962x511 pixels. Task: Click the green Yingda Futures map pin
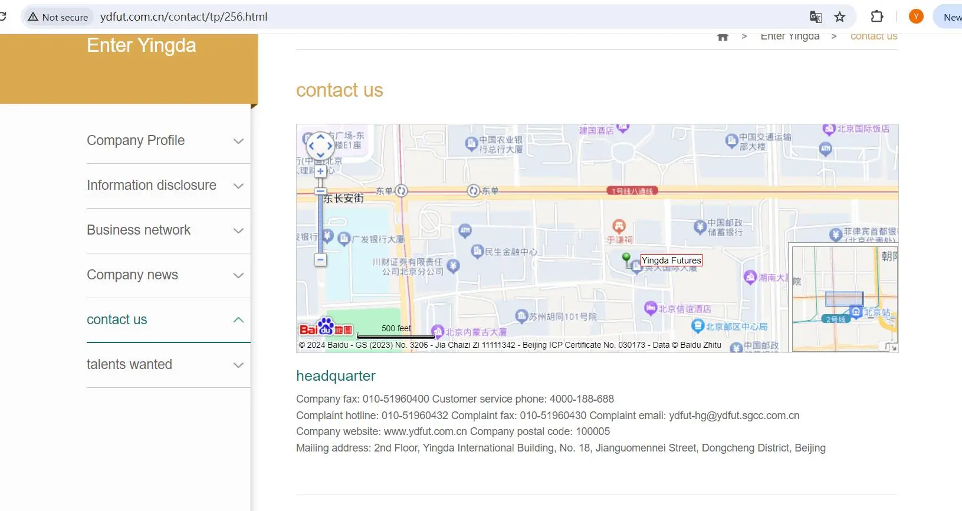626,259
